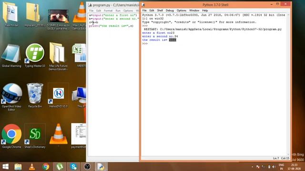Show hidden system tray icons
Screen dimensions: 305x171
(252, 167)
